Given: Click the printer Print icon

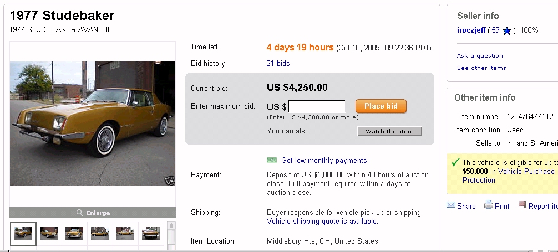Looking at the screenshot, I should pos(489,205).
